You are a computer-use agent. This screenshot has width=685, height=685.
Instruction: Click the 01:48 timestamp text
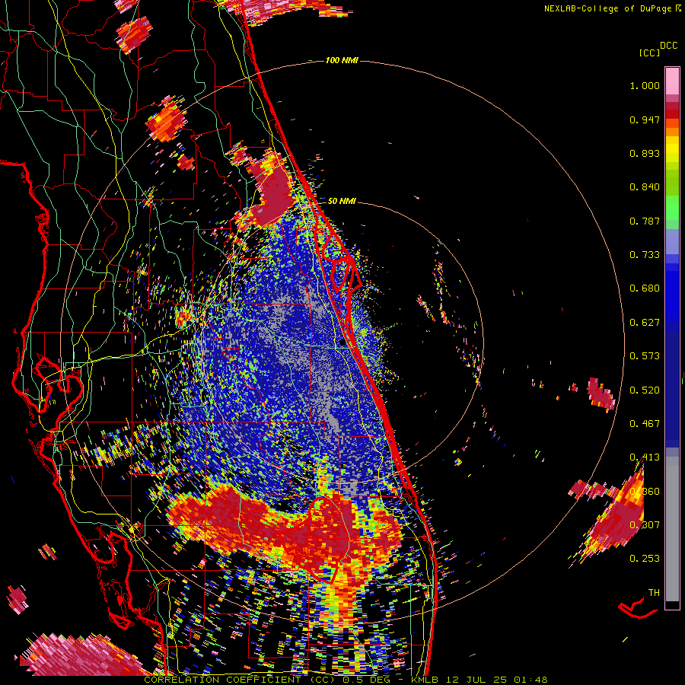point(530,680)
